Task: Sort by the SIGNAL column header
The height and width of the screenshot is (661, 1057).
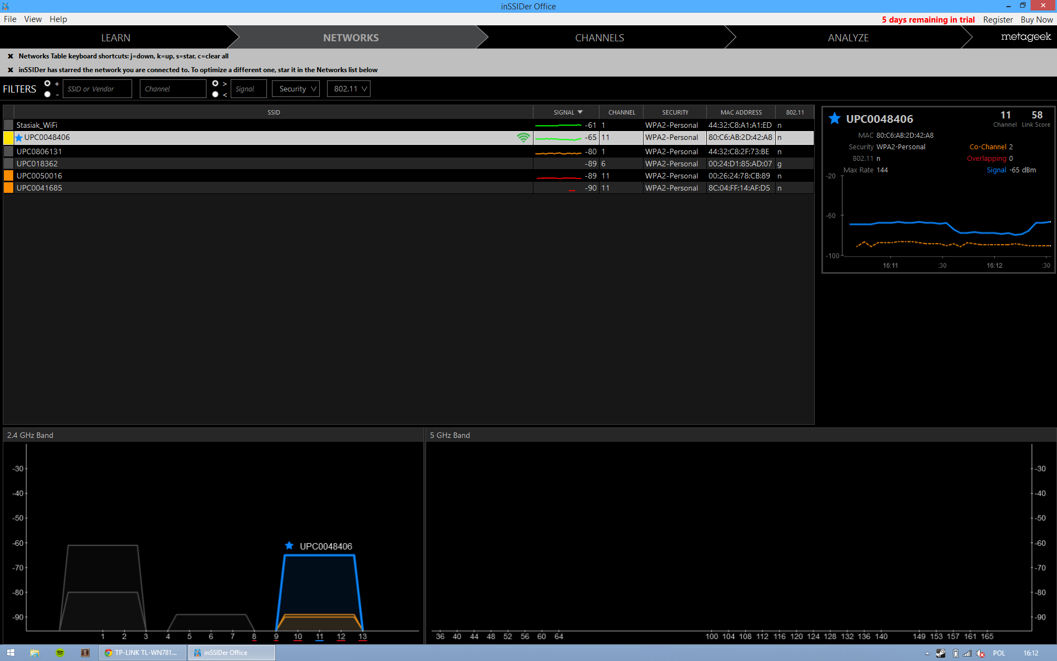Action: pyautogui.click(x=566, y=112)
